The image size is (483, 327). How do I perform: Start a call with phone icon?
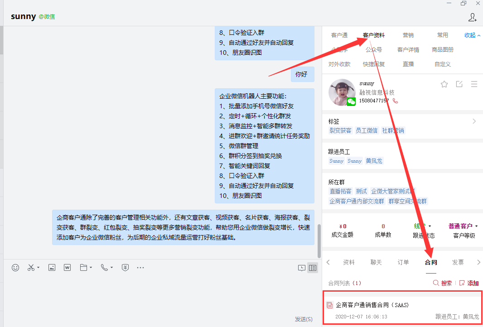click(x=104, y=268)
